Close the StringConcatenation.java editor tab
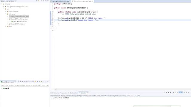Screen dimensions: 191x107 93,1
